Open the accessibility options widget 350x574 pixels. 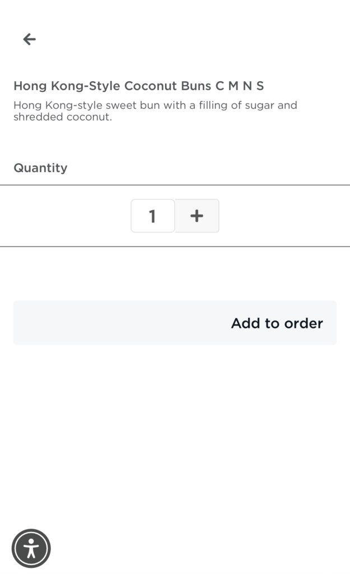pyautogui.click(x=31, y=548)
